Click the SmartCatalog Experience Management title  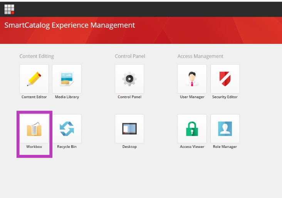pyautogui.click(x=70, y=25)
